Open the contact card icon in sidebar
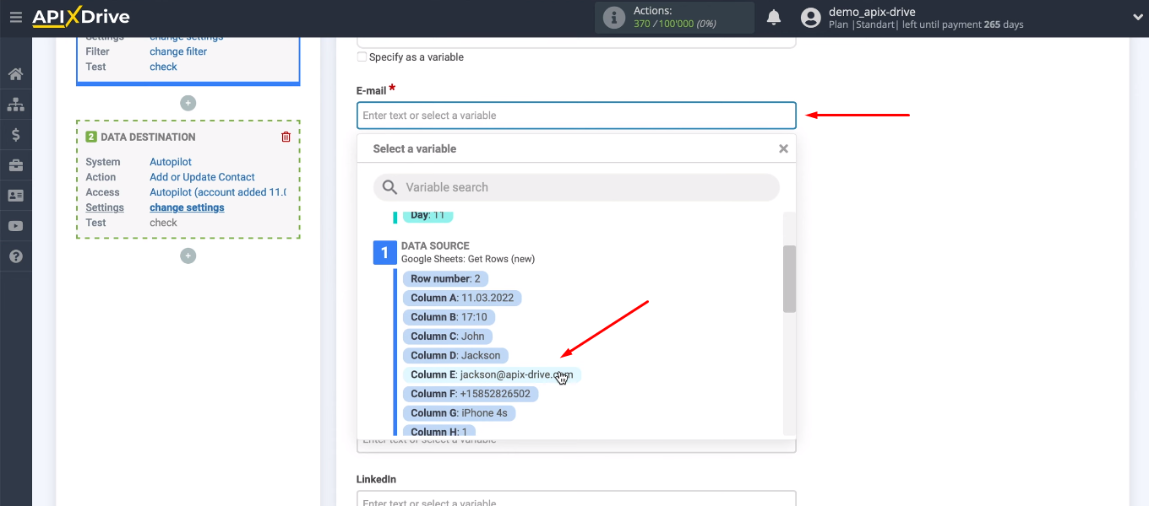 pos(16,196)
